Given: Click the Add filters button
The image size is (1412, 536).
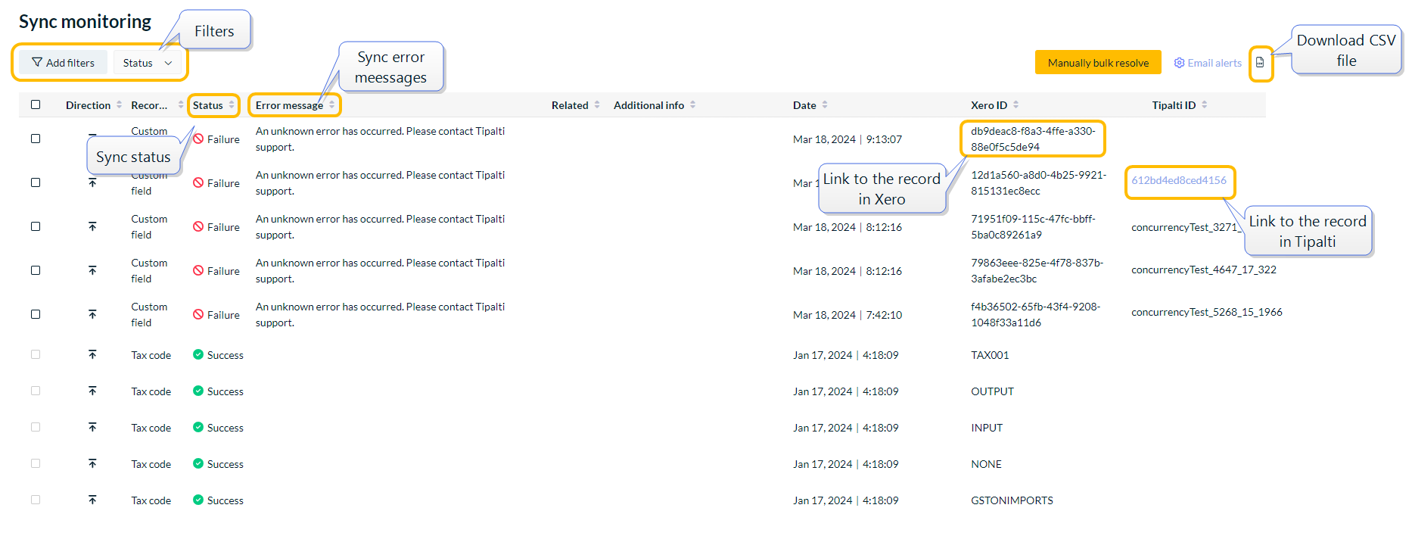Looking at the screenshot, I should coord(63,63).
